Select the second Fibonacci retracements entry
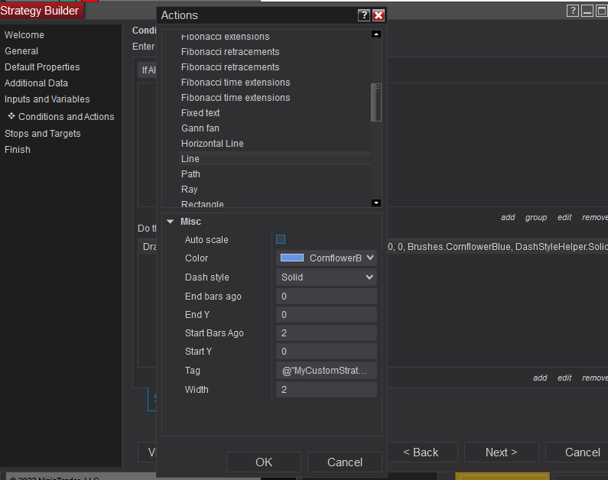The height and width of the screenshot is (480, 608). click(230, 67)
